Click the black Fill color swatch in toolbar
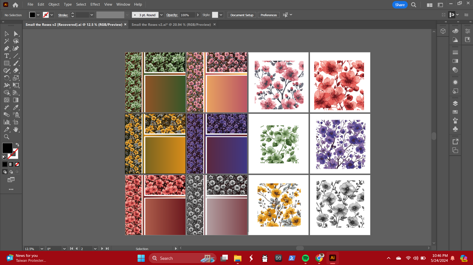This screenshot has height=265, width=473. (7, 148)
